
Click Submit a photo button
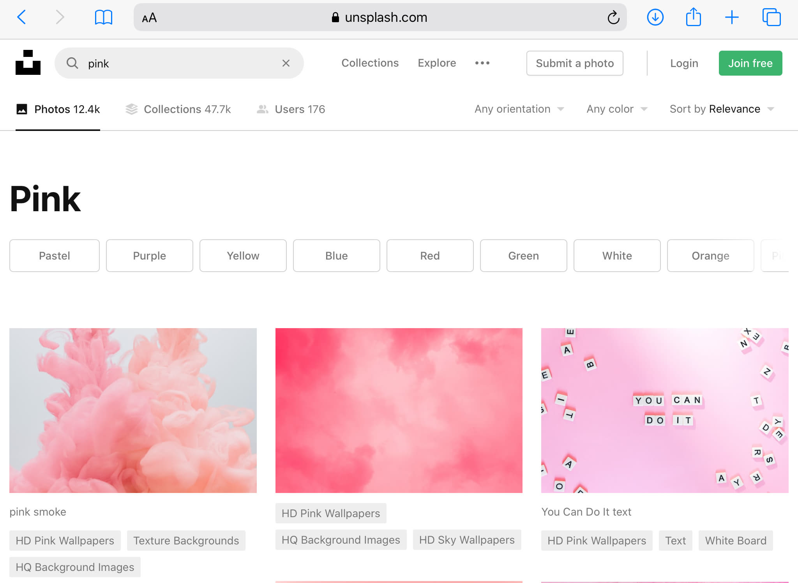[x=574, y=63]
